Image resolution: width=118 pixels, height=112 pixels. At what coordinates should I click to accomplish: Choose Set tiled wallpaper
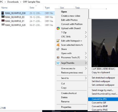(x=101, y=81)
